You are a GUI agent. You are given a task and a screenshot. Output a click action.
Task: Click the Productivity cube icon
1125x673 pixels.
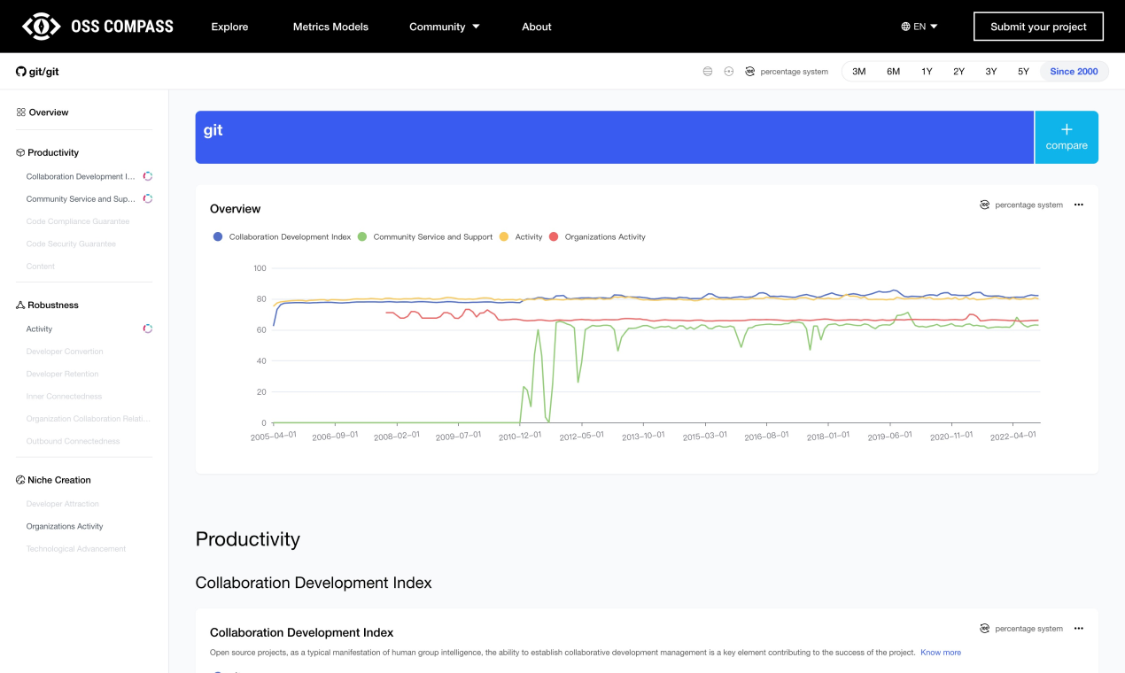20,152
